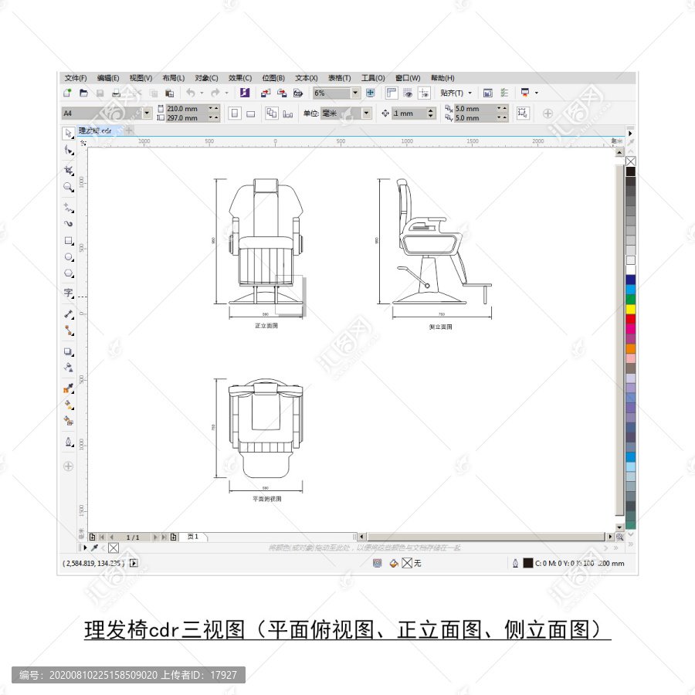The width and height of the screenshot is (695, 695).
Task: Select the Pick tool in the toolbox
Action: pos(68,134)
